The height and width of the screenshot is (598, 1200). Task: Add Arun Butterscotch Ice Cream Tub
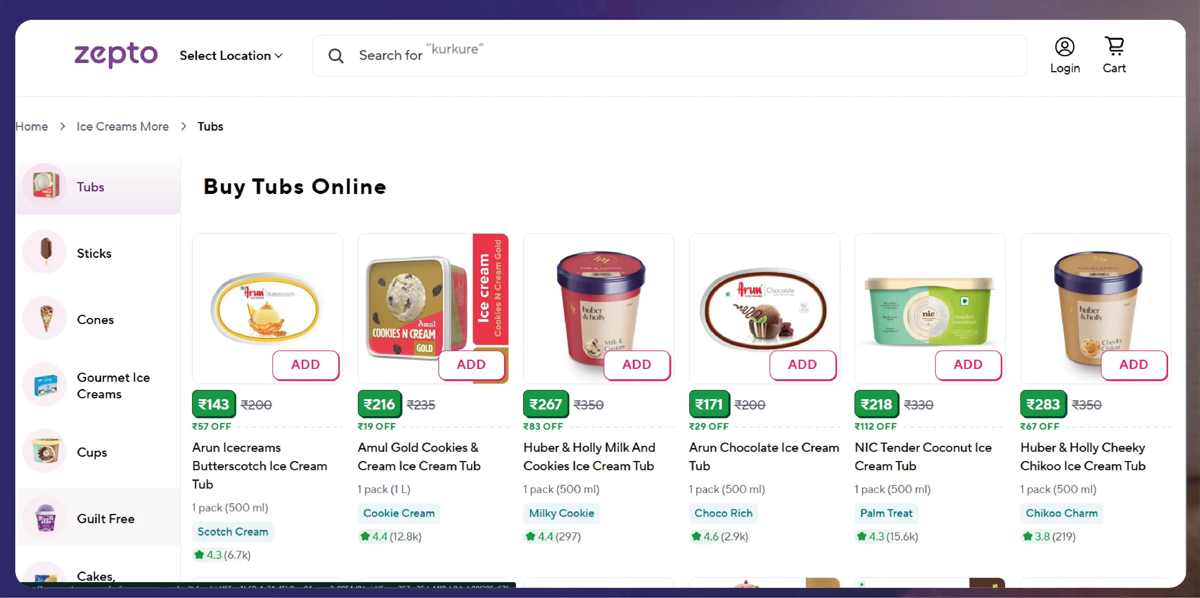305,364
